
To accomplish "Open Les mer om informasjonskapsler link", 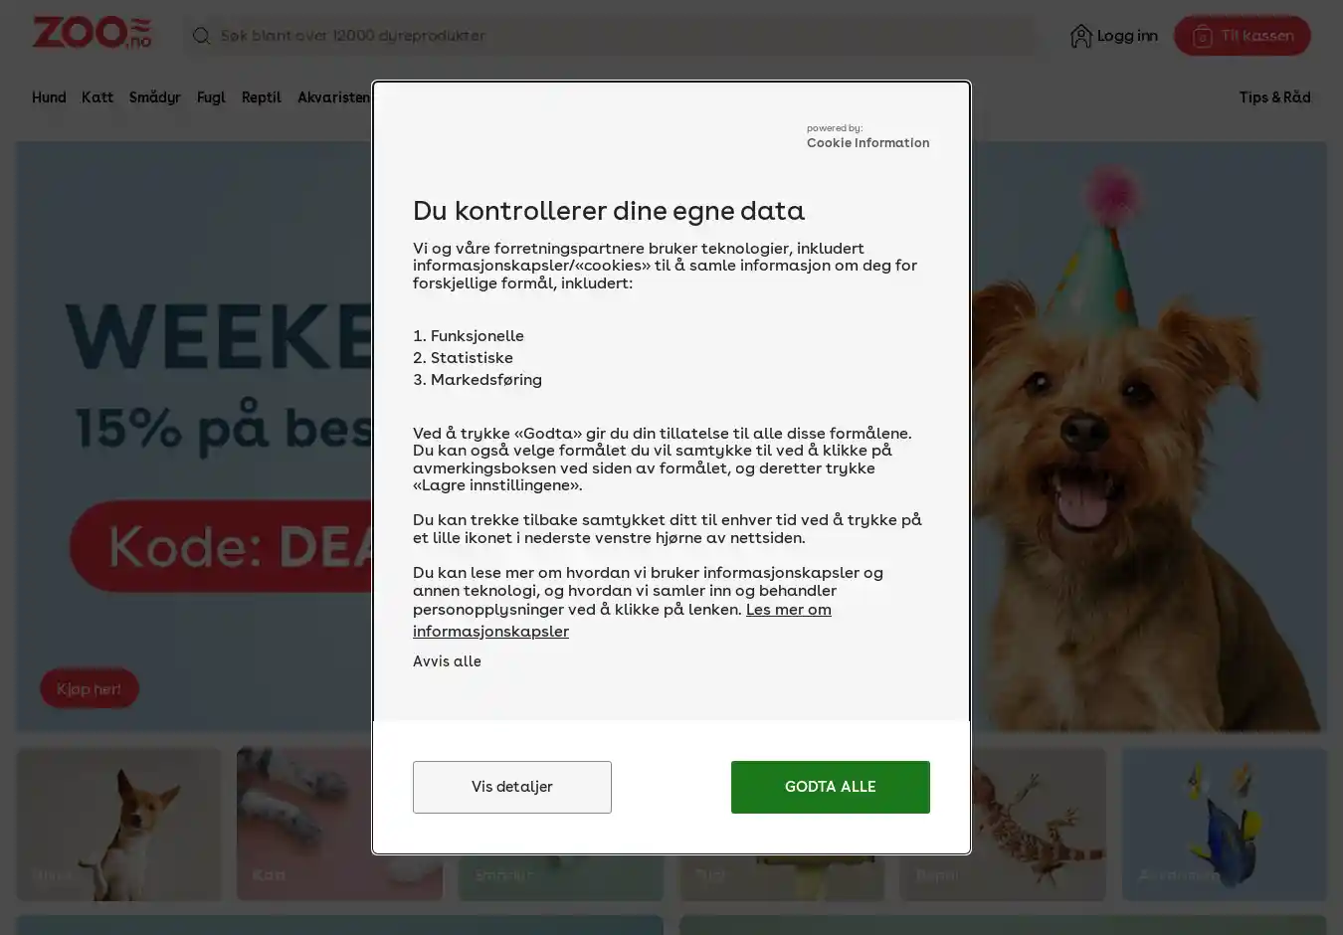I will point(622,621).
